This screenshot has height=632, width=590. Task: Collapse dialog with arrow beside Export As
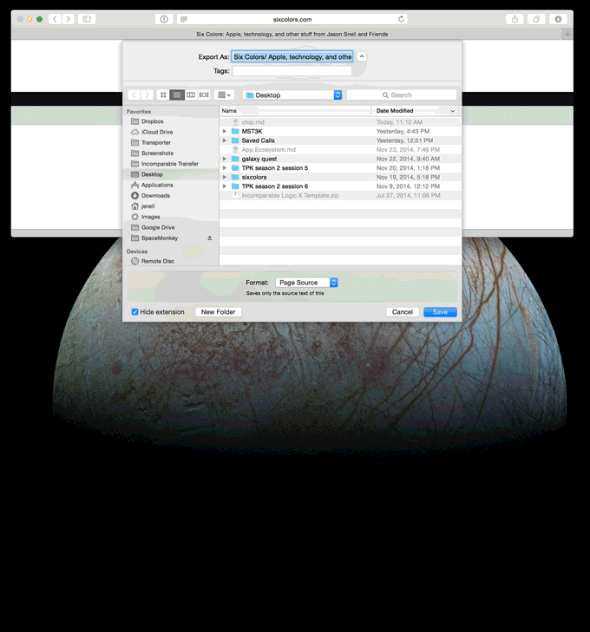click(x=362, y=56)
